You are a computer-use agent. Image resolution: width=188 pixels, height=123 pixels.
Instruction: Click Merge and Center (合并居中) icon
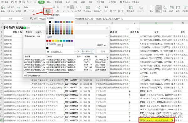click(88, 7)
